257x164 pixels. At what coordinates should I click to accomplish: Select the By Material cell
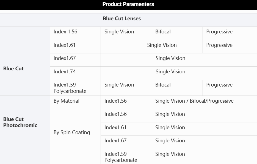(x=67, y=101)
